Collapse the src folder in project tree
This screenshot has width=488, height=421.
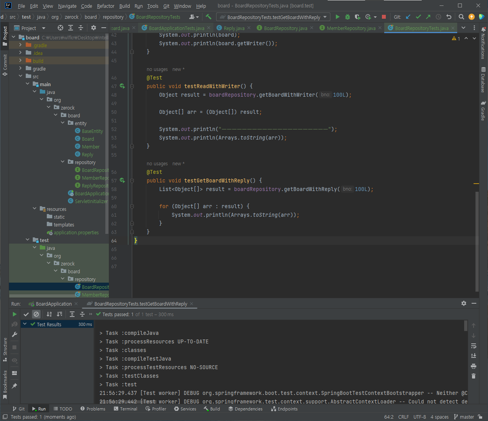(20, 76)
